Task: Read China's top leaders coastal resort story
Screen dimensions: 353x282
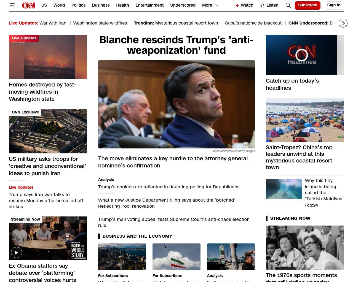Action: pos(299,157)
